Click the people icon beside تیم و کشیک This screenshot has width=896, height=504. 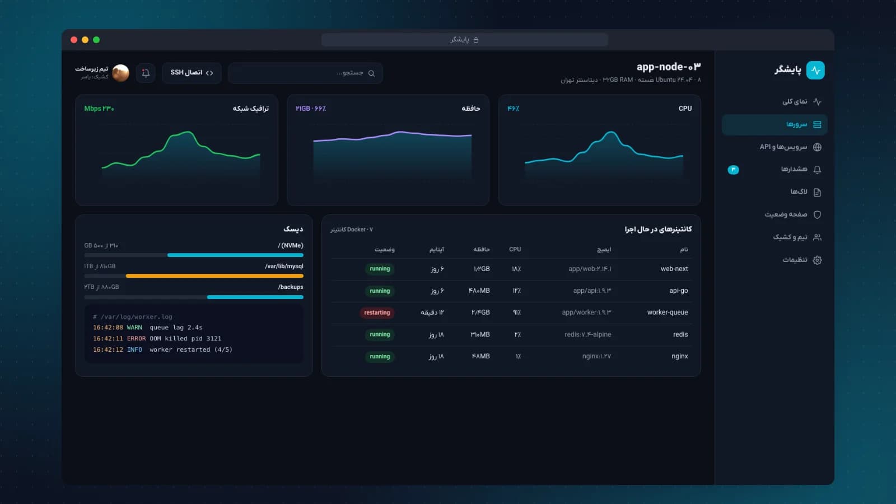(817, 237)
